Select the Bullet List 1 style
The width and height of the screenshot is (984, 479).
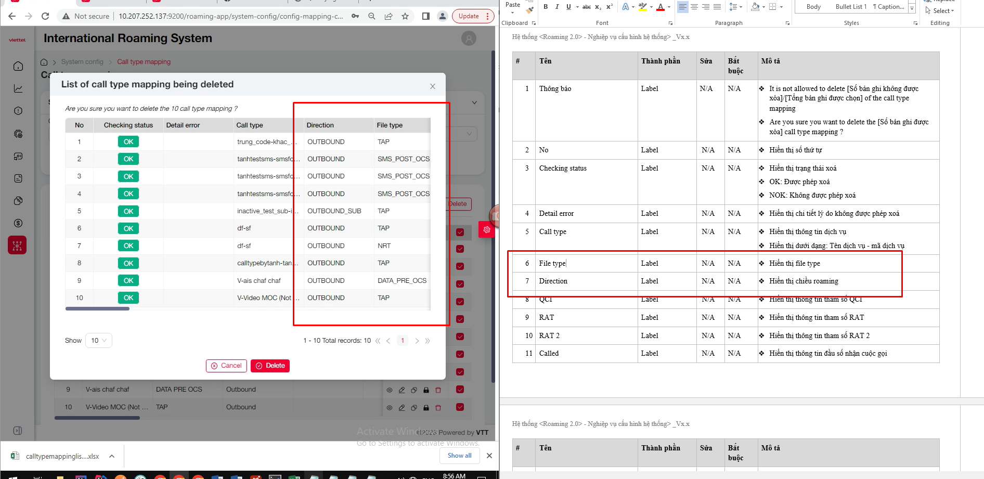[x=851, y=7]
